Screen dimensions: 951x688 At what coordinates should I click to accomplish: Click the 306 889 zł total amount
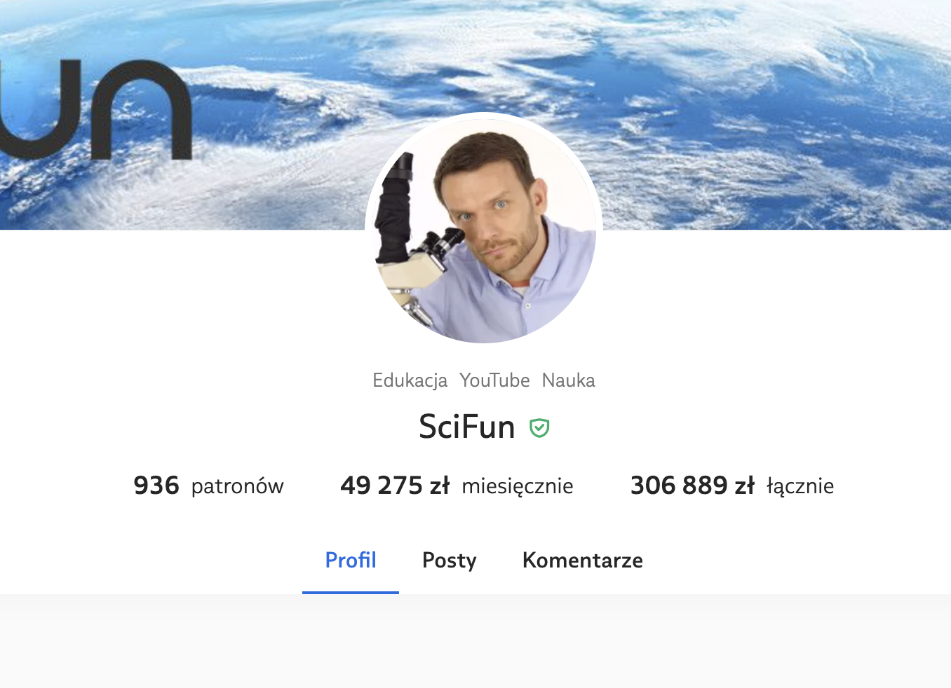tap(692, 486)
